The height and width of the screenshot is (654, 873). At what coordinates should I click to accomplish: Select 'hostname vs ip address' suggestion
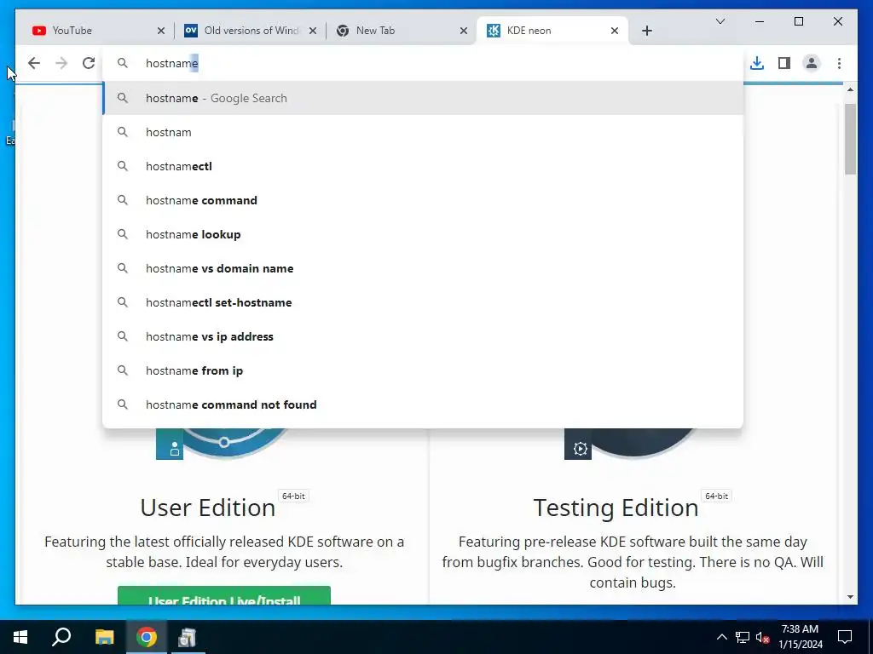pos(423,336)
